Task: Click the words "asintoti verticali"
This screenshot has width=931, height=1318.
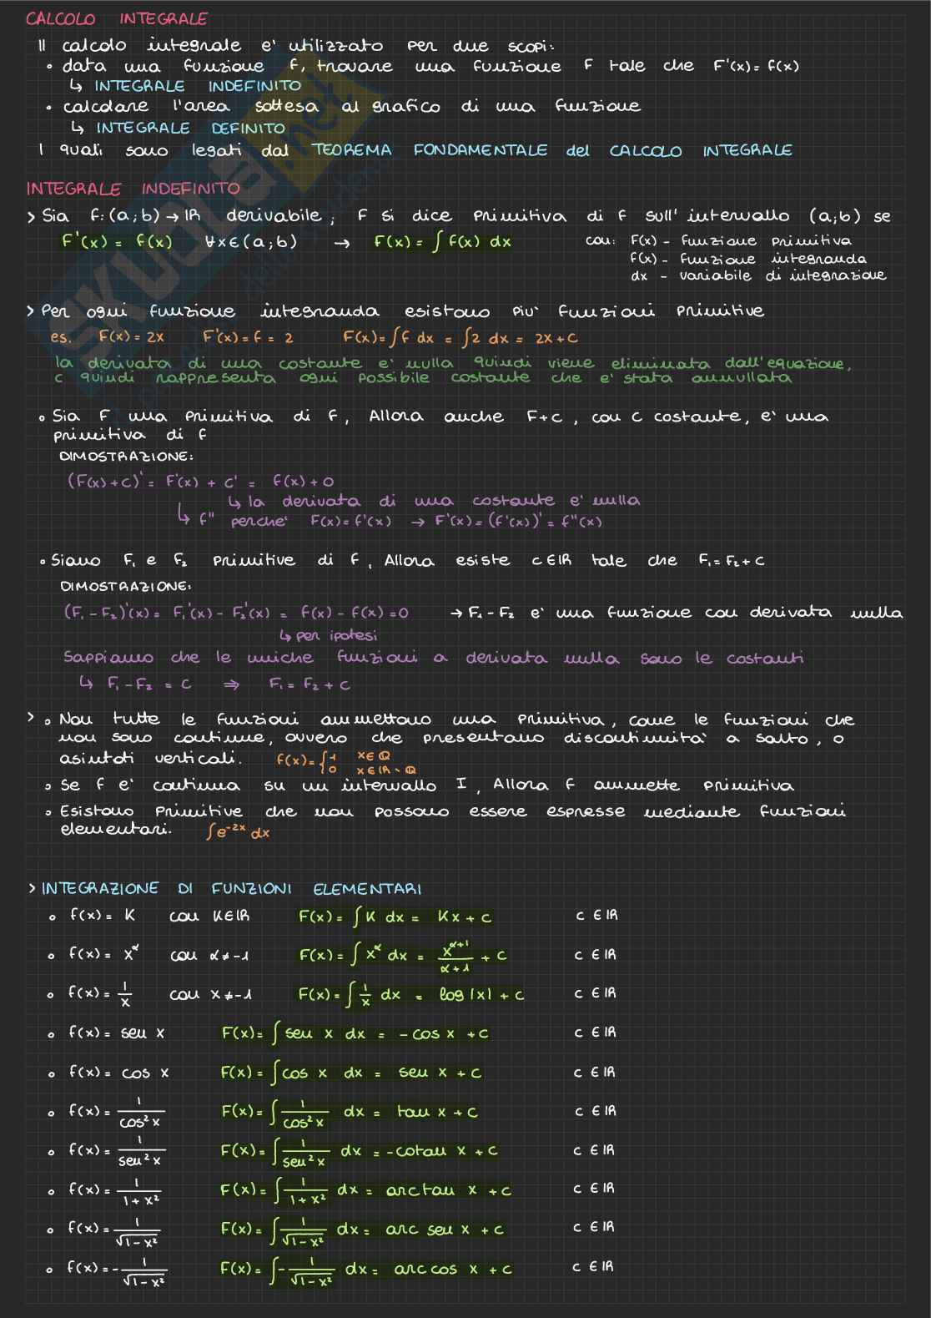Action: pyautogui.click(x=150, y=759)
